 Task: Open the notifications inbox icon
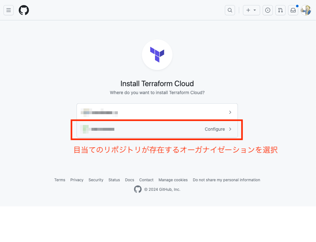tap(293, 10)
